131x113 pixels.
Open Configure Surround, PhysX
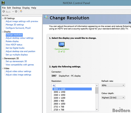18,28
